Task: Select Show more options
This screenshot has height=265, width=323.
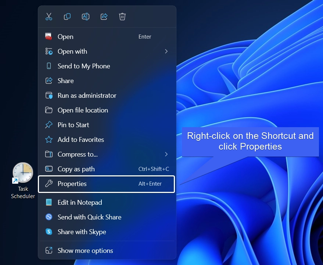Action: (107, 251)
